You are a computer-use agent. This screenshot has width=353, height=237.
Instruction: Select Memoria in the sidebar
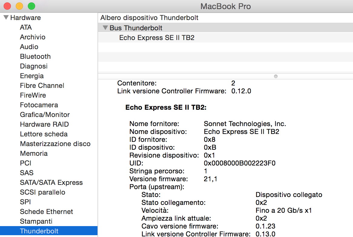pos(34,153)
